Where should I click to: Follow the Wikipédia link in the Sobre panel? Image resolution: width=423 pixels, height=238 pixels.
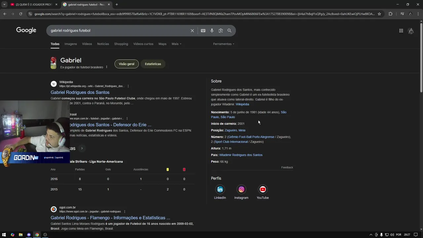pyautogui.click(x=242, y=104)
